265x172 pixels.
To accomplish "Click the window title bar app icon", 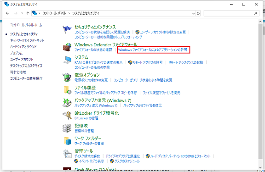I will 6,4.
